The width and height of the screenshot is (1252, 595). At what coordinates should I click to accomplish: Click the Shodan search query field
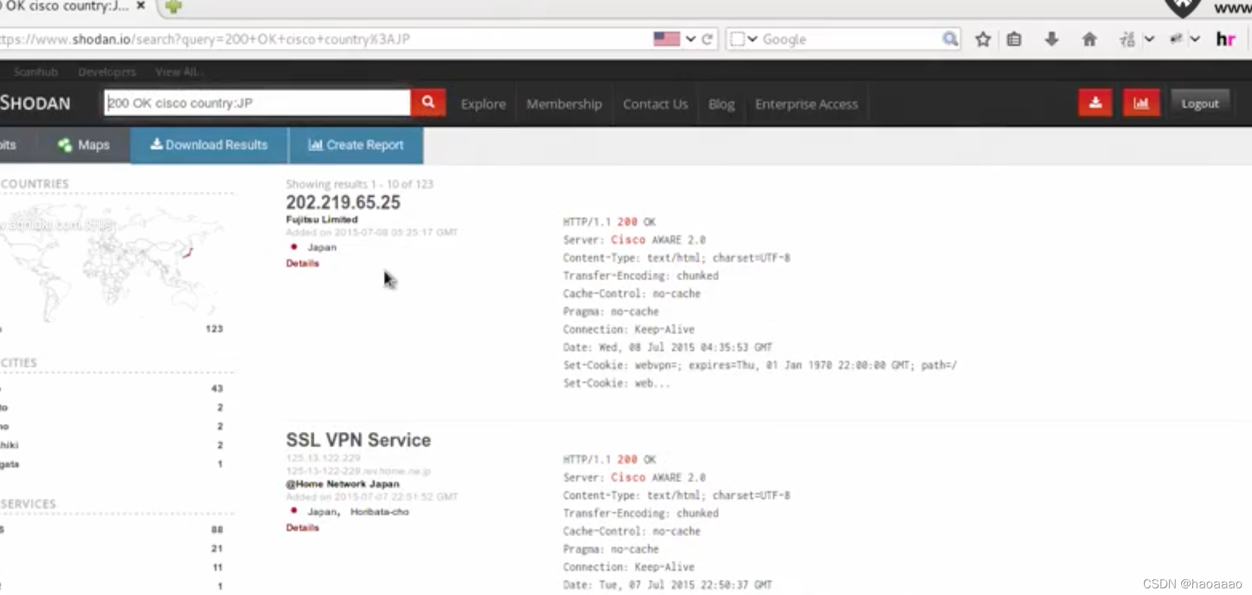257,103
